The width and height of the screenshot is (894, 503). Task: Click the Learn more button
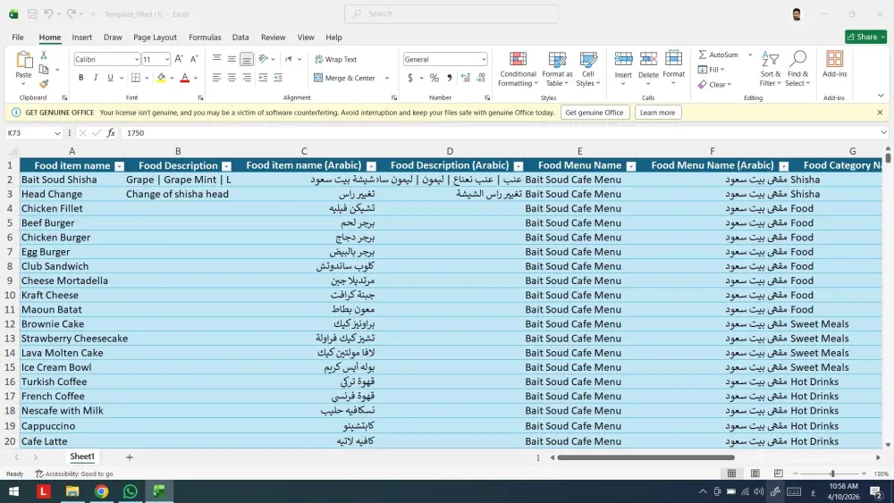(657, 113)
